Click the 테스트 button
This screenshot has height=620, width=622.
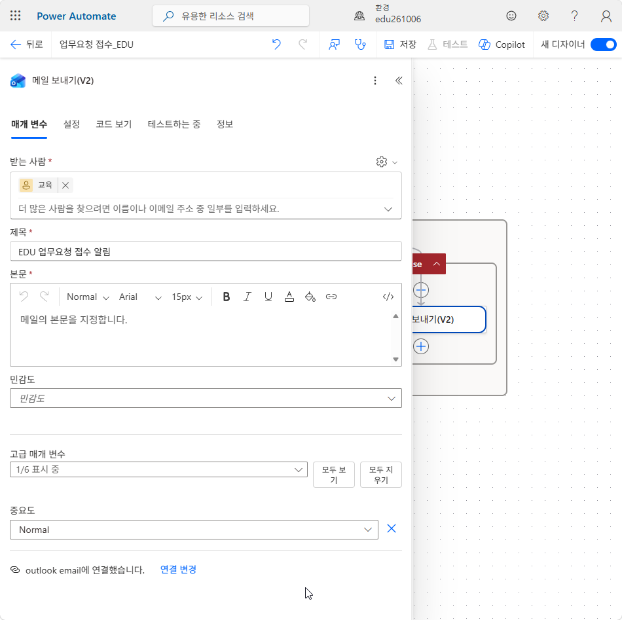point(447,45)
